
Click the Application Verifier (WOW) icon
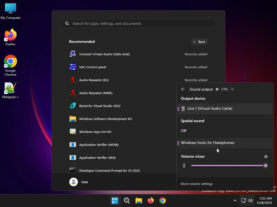72,145
